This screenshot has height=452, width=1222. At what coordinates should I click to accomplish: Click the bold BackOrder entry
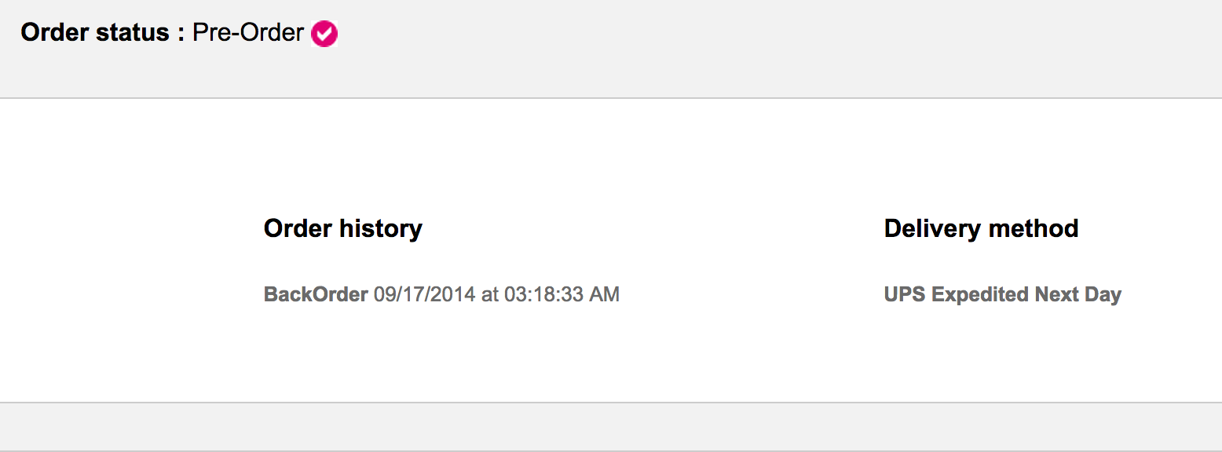coord(316,294)
